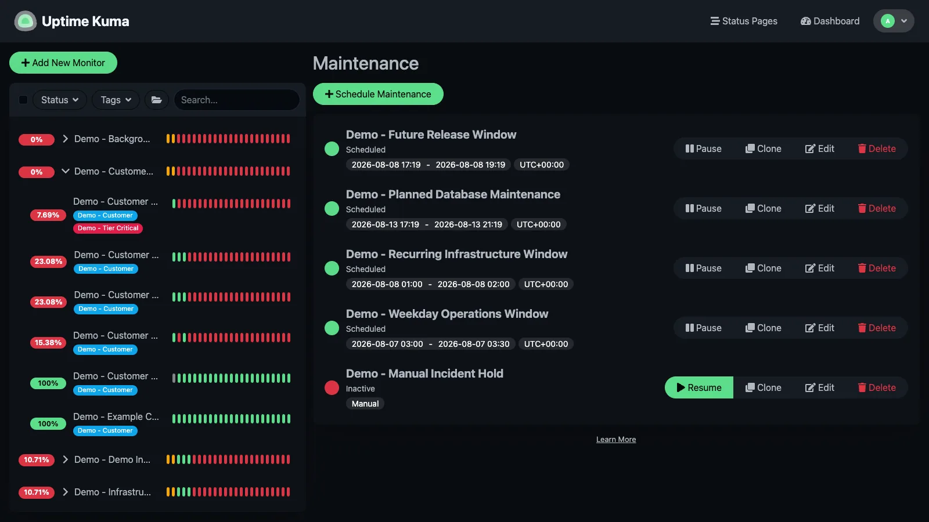Click the folder collapse-all groups icon
Screen dimensions: 929x522
157,100
